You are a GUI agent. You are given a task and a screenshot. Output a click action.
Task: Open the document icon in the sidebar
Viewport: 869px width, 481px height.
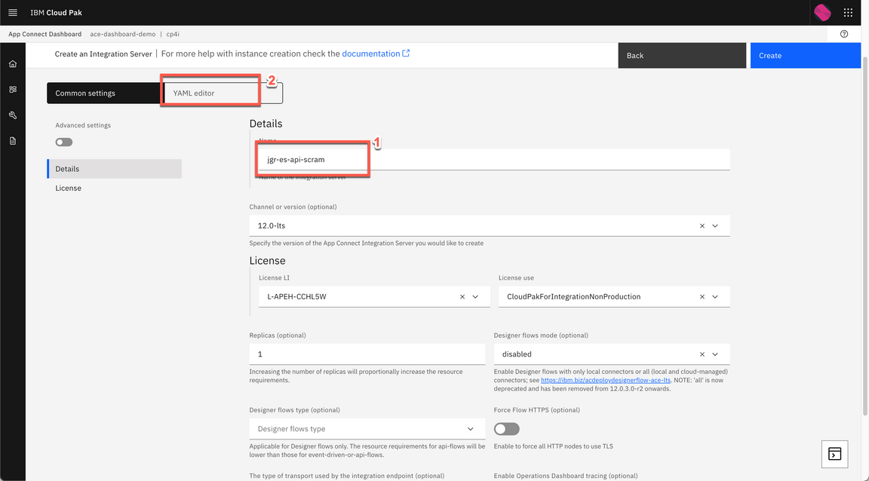pos(12,139)
